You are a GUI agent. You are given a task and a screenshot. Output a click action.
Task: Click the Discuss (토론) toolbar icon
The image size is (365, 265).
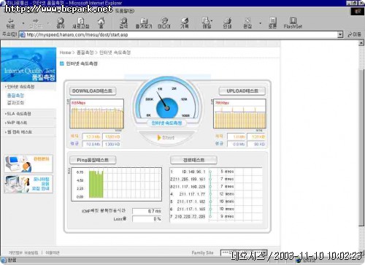tap(272, 23)
